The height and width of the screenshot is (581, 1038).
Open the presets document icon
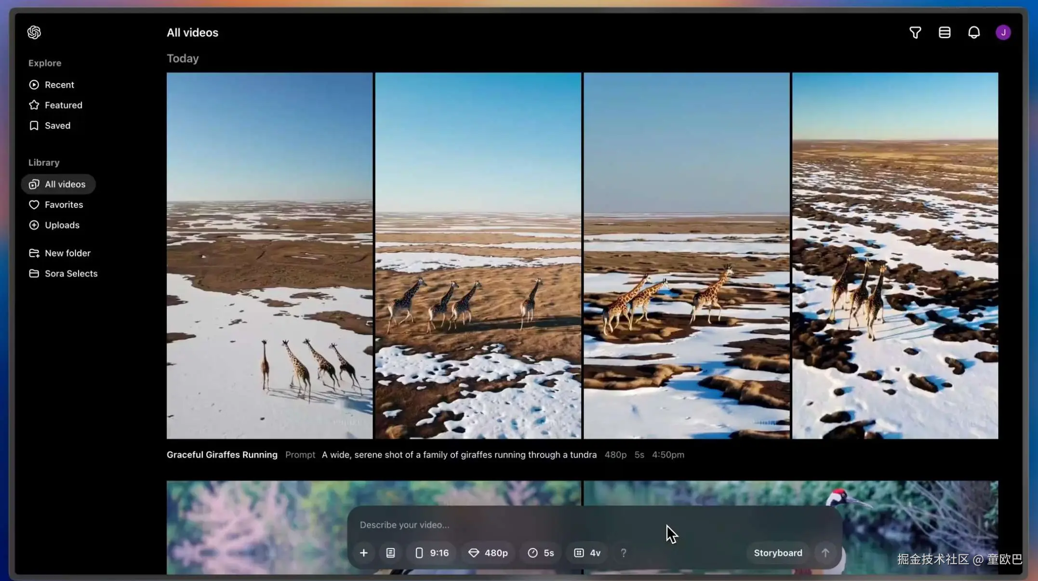click(x=390, y=553)
